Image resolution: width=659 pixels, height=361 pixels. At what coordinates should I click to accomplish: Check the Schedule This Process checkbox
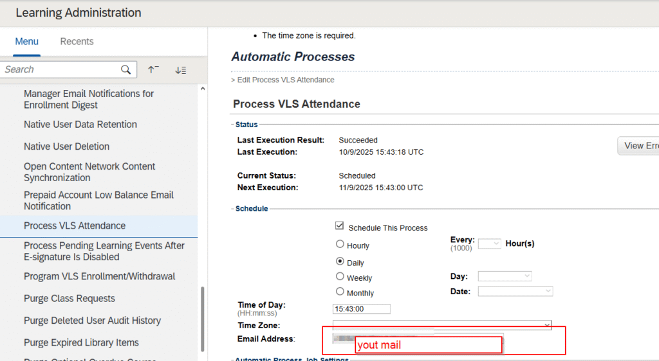(340, 227)
